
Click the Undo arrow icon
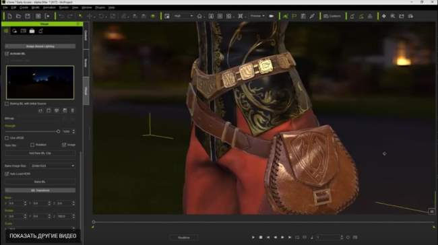point(61,16)
